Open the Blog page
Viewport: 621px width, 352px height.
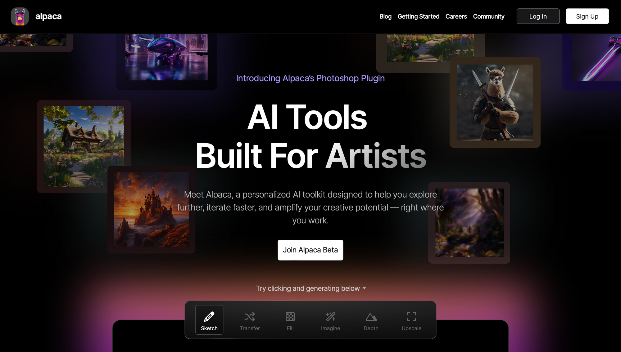pyautogui.click(x=385, y=16)
